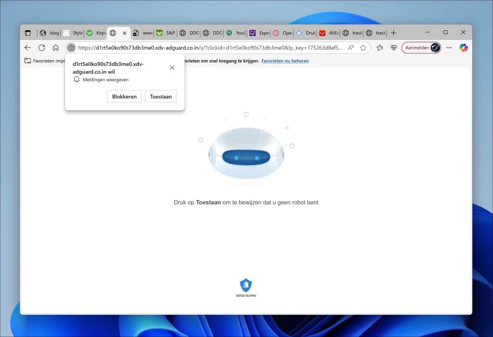Open a new tab with the plus button

(394, 32)
